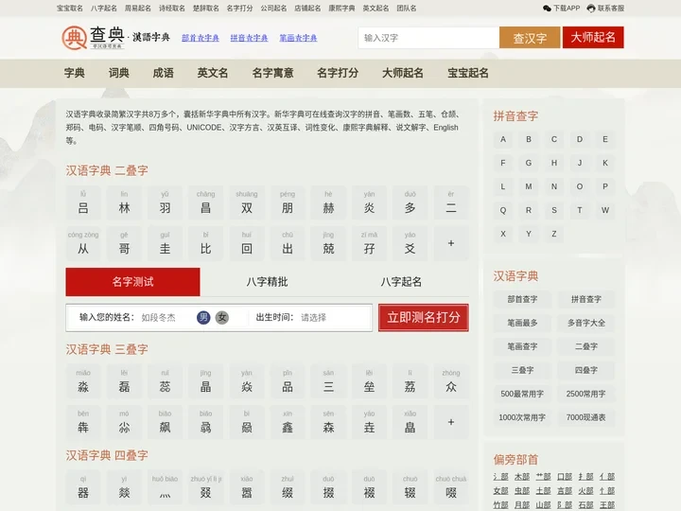Open the 英文名 navigation menu item
681x511 pixels.
[x=213, y=73]
